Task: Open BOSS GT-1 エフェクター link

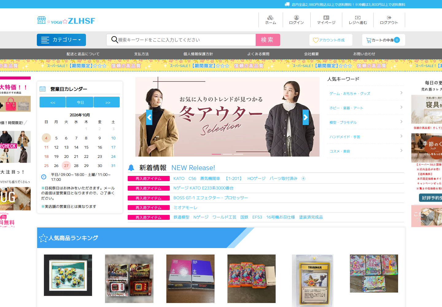Action: [x=211, y=198]
